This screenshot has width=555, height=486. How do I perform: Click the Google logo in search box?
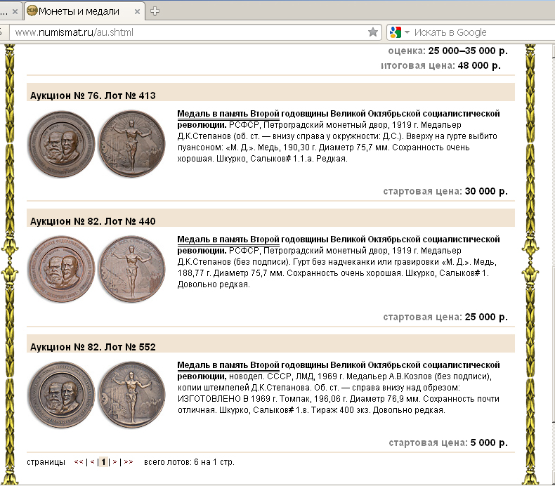396,32
